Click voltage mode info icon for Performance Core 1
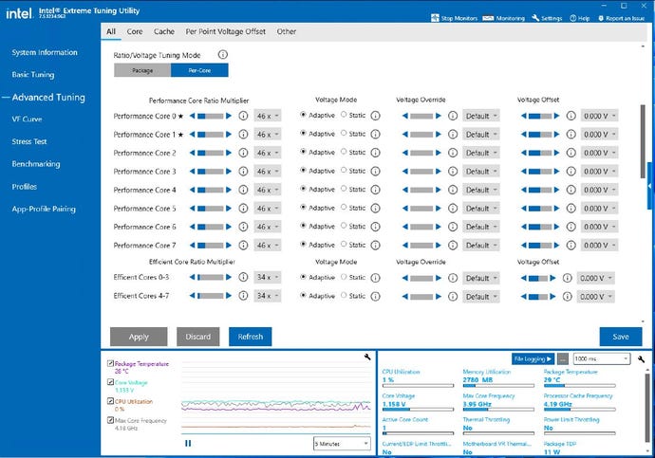The image size is (655, 458). coord(376,135)
